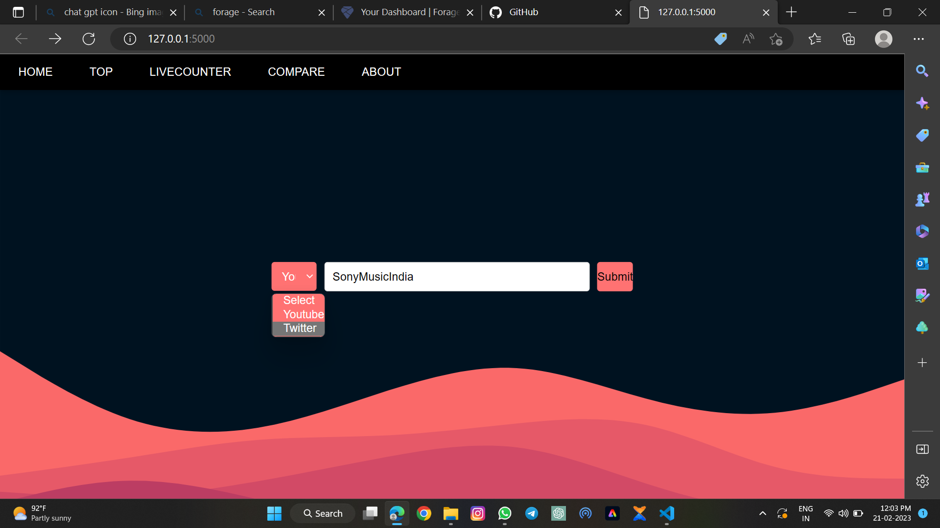Close the GitHub tab
Image resolution: width=940 pixels, height=528 pixels.
[x=618, y=13]
